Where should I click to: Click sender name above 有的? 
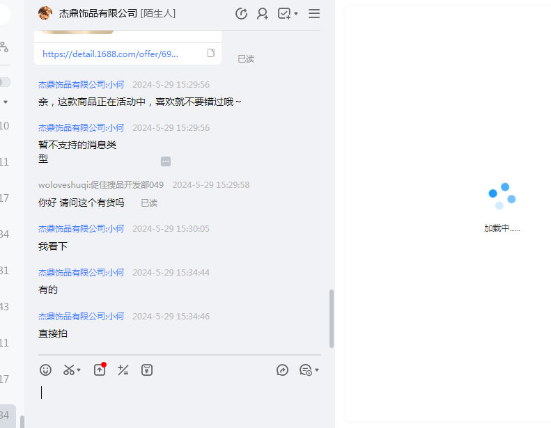pyautogui.click(x=82, y=273)
